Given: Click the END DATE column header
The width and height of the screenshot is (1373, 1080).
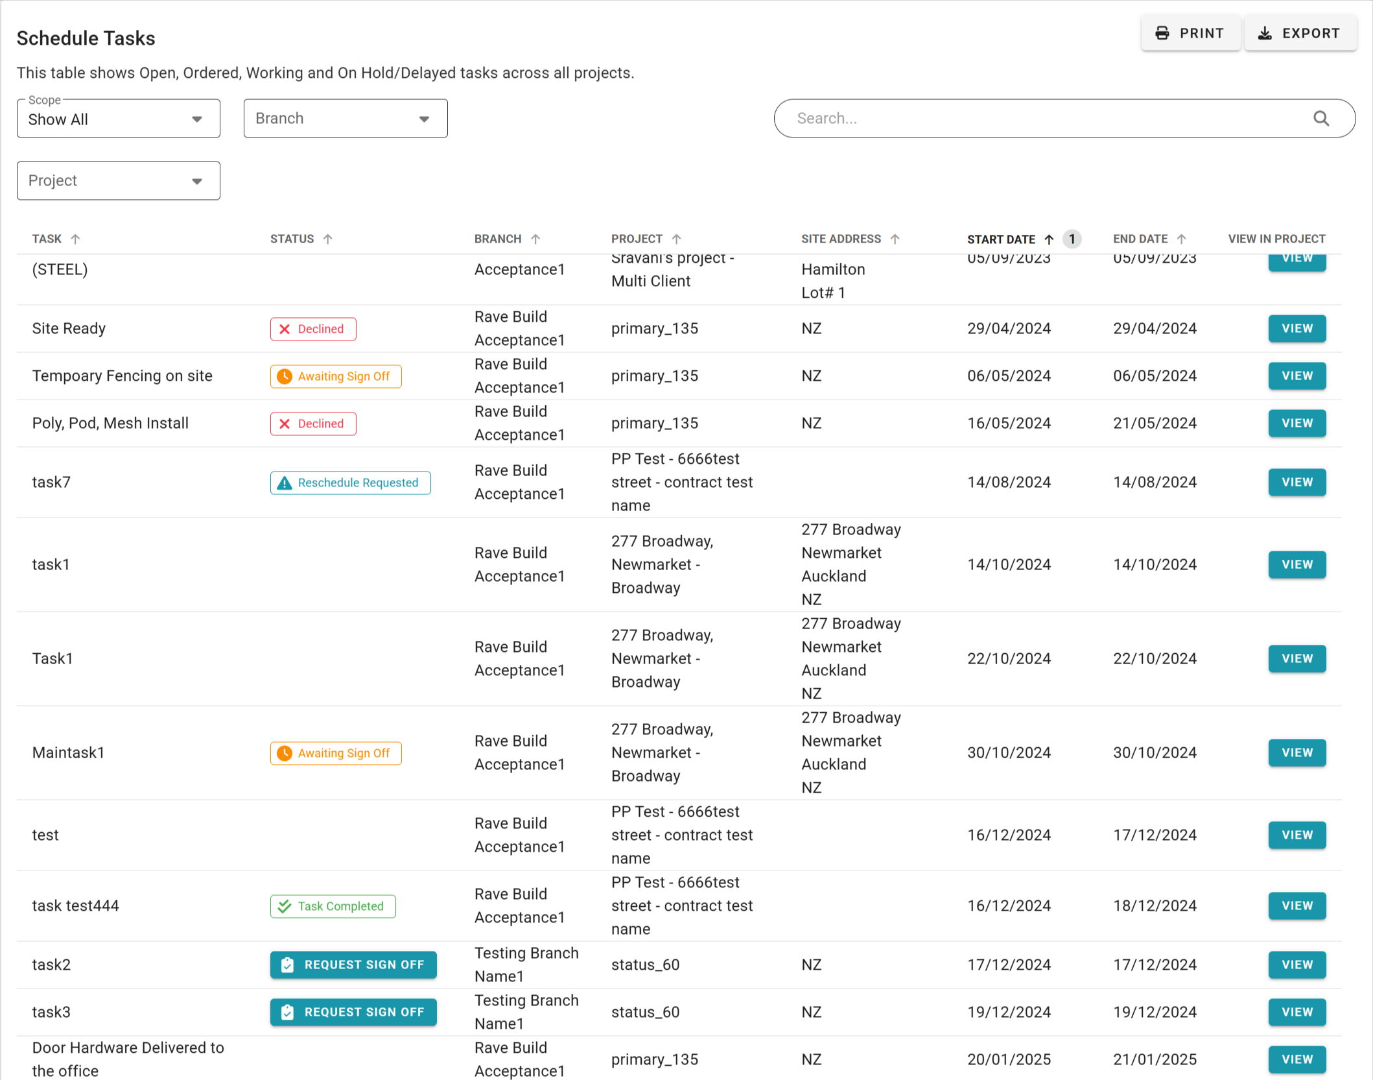Looking at the screenshot, I should click(1140, 239).
